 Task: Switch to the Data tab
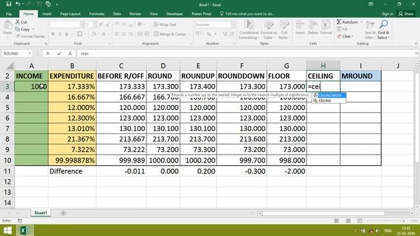(117, 14)
